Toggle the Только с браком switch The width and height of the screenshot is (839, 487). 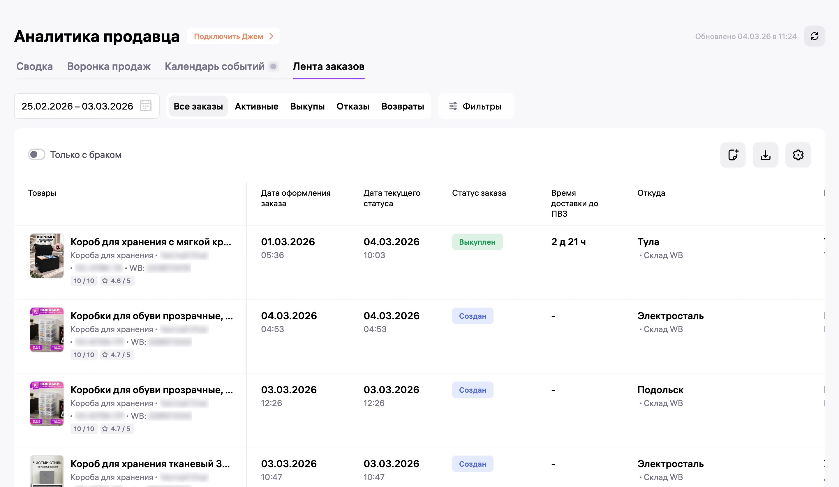(x=37, y=154)
